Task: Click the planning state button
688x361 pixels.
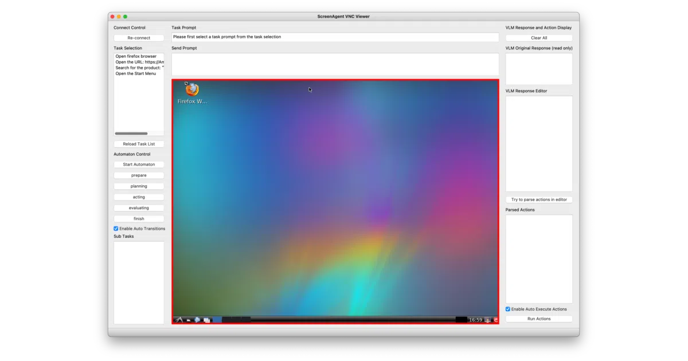Action: [x=139, y=186]
